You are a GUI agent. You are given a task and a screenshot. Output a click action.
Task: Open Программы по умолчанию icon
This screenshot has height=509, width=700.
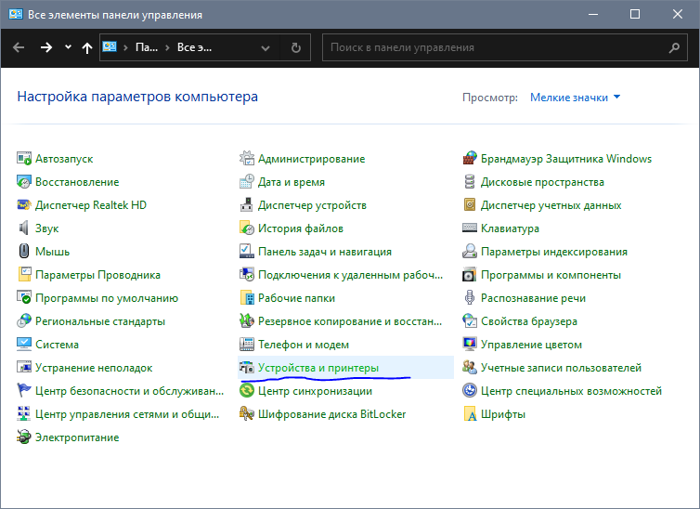(23, 298)
